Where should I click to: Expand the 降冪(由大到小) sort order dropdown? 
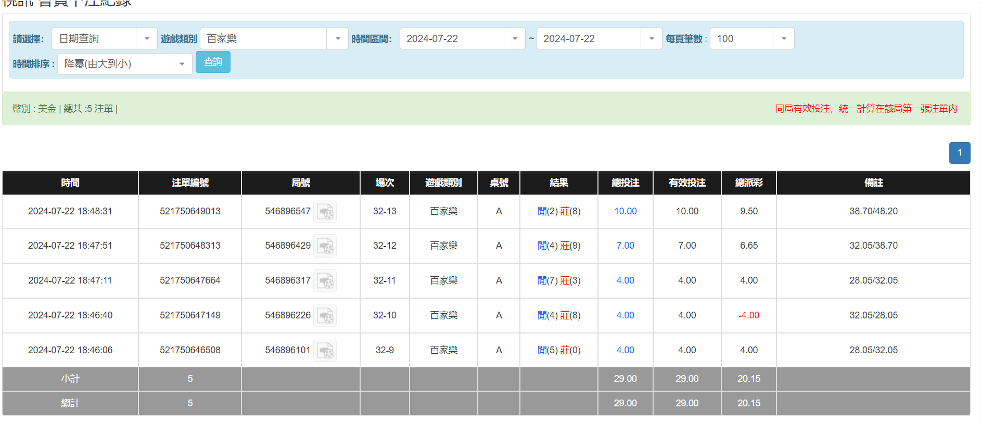pos(182,64)
